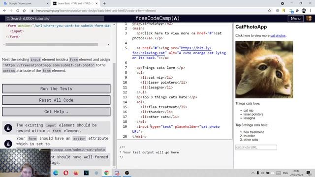Open the Get Help dropdown

click(56, 112)
